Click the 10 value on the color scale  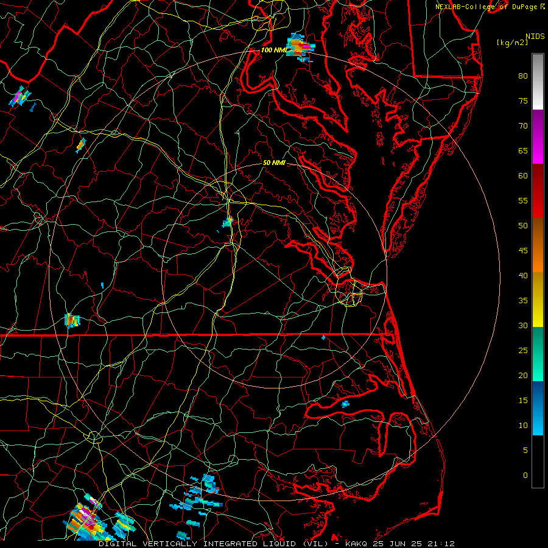(x=523, y=426)
